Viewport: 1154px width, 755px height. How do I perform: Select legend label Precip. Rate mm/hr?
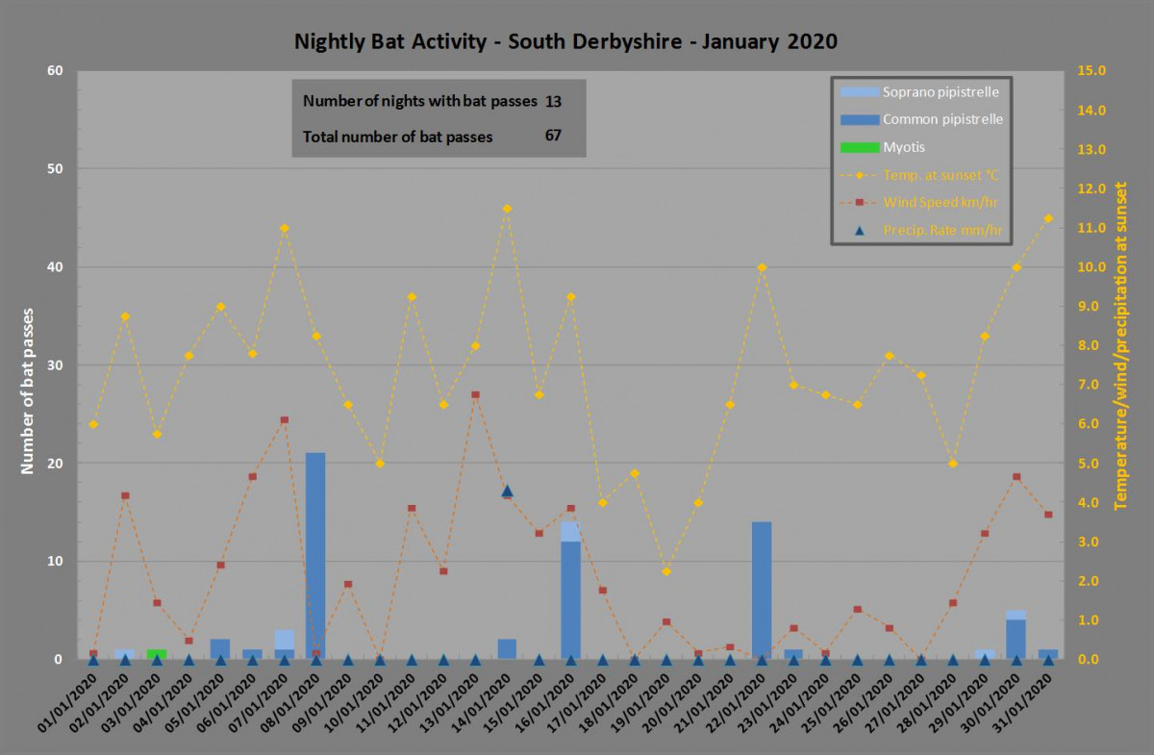coord(942,231)
